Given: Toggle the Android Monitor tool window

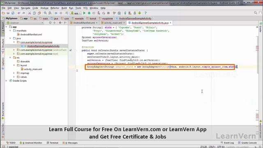Looking at the screenshot, I should 31,143.
